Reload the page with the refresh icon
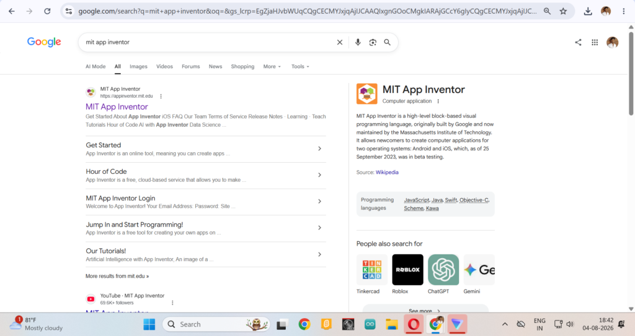The height and width of the screenshot is (336, 635). point(47,11)
